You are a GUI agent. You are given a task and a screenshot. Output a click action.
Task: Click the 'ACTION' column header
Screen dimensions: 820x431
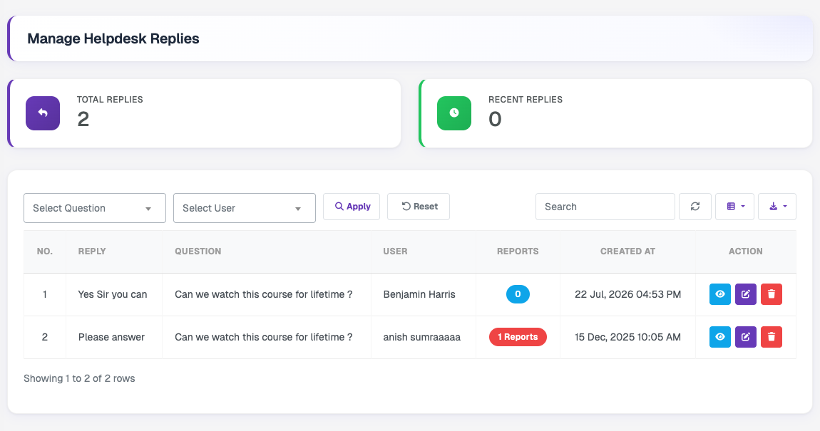(746, 251)
